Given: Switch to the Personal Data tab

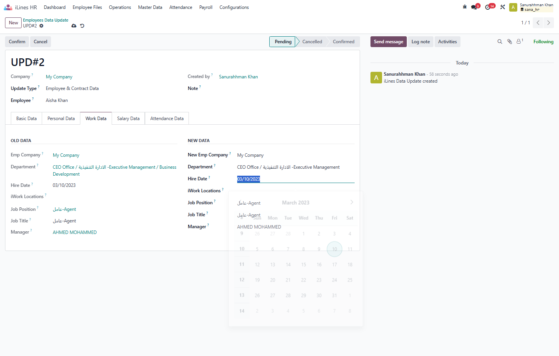Looking at the screenshot, I should 61,119.
